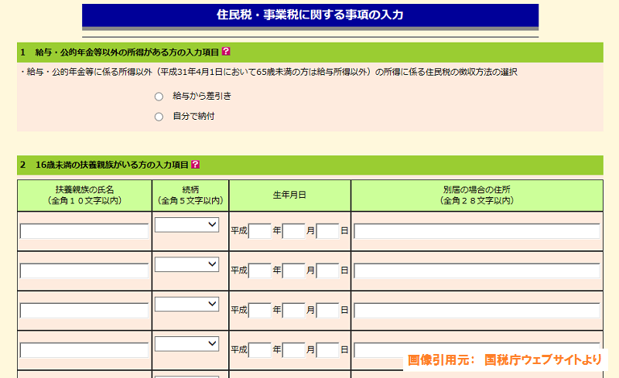Click second row birth month (月) field
Viewport: 619px width, 378px height.
294,271
